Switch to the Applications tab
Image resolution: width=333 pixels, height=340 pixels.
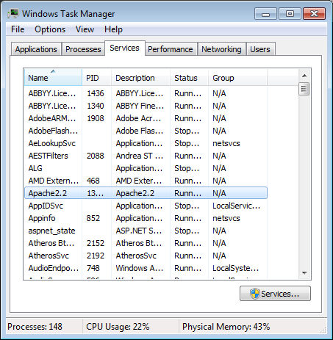coord(36,49)
